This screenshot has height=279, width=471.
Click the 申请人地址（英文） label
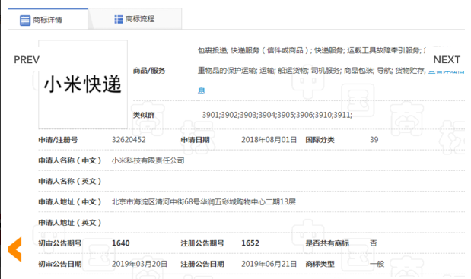pos(70,223)
